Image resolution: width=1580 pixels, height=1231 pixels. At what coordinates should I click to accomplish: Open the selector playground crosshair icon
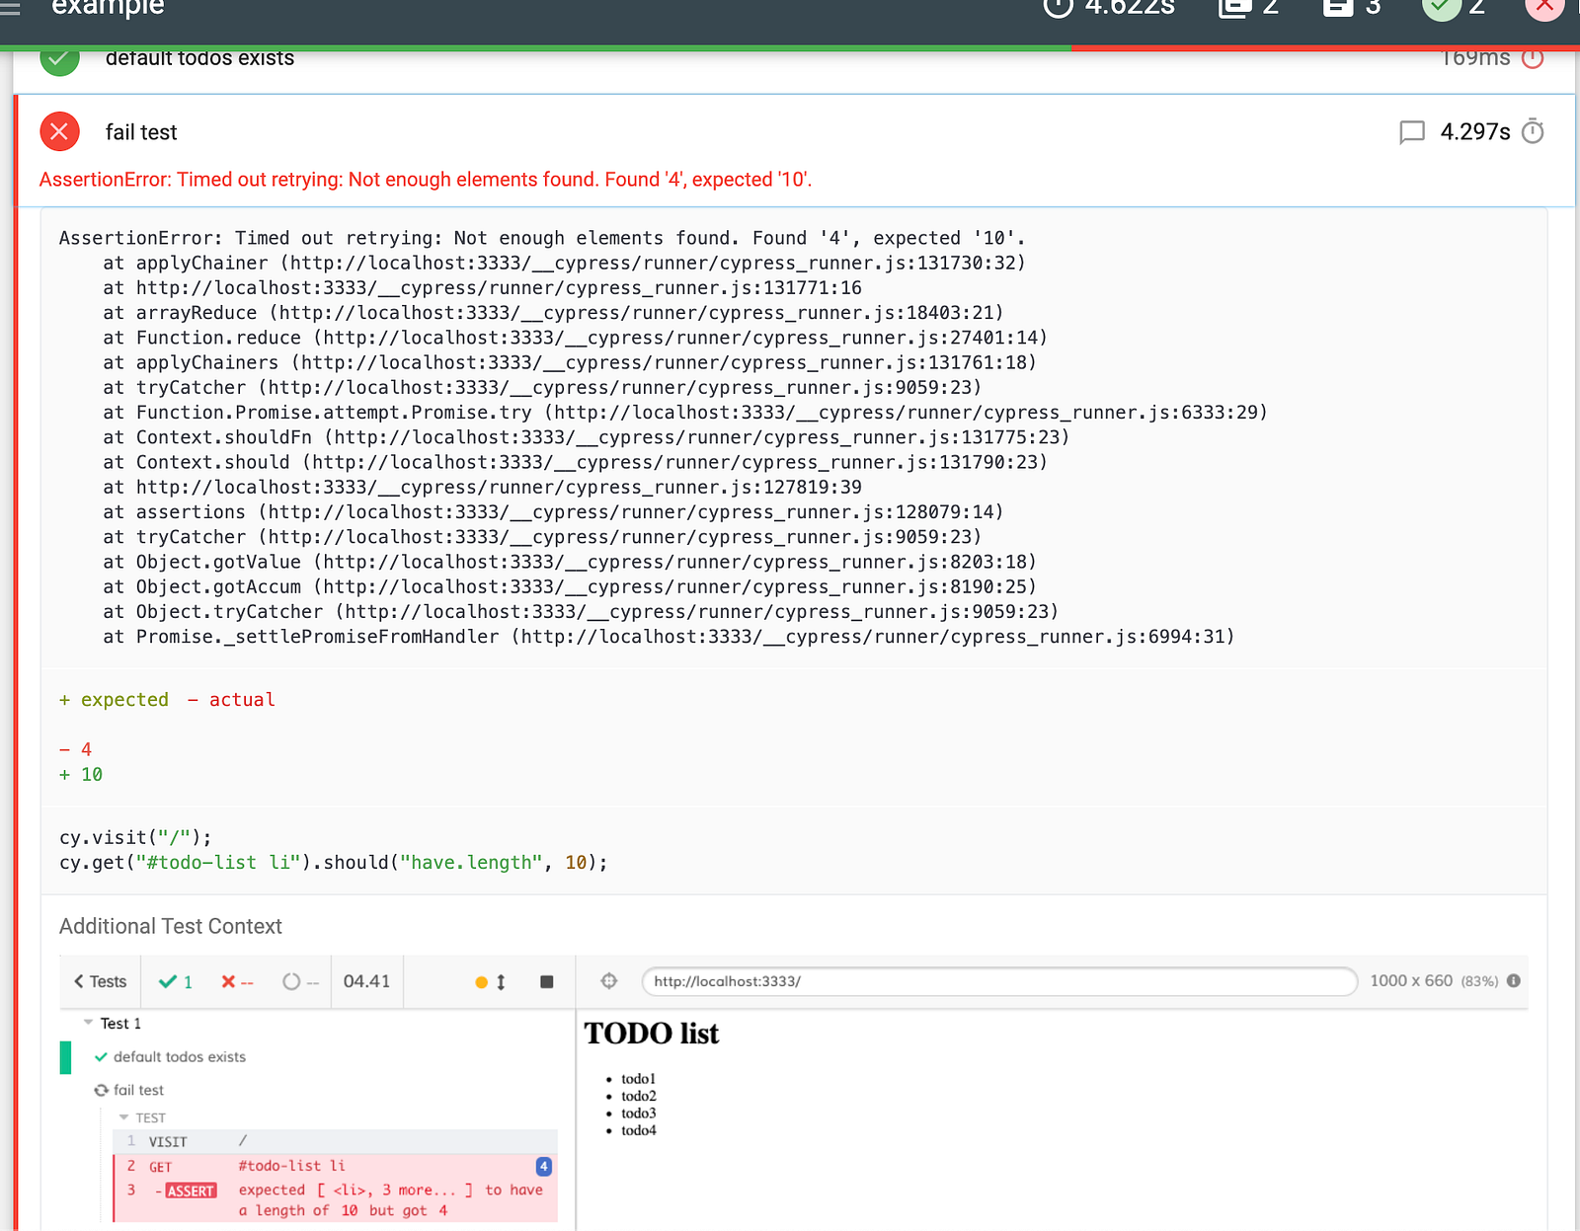[609, 980]
